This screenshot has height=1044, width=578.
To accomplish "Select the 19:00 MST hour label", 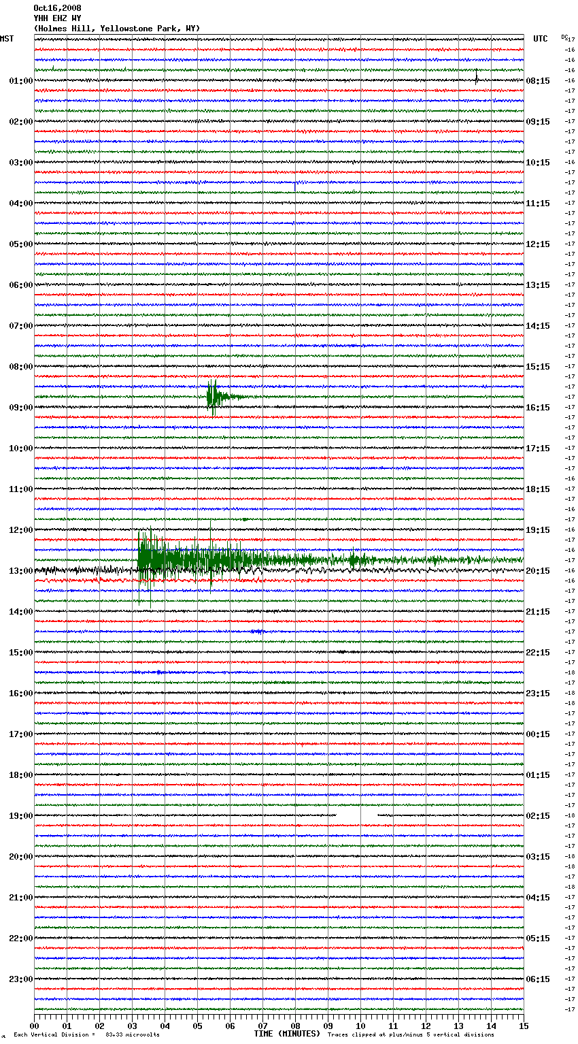I will 21,816.
